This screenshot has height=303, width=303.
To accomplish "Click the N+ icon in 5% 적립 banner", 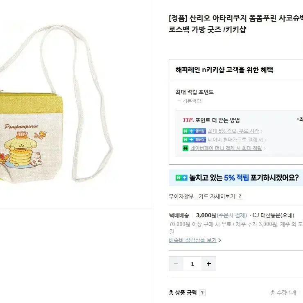I will pyautogui.click(x=181, y=178).
